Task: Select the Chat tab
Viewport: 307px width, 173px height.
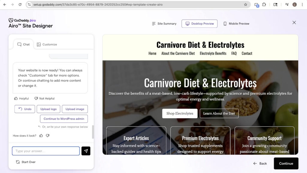Action: pos(23,44)
